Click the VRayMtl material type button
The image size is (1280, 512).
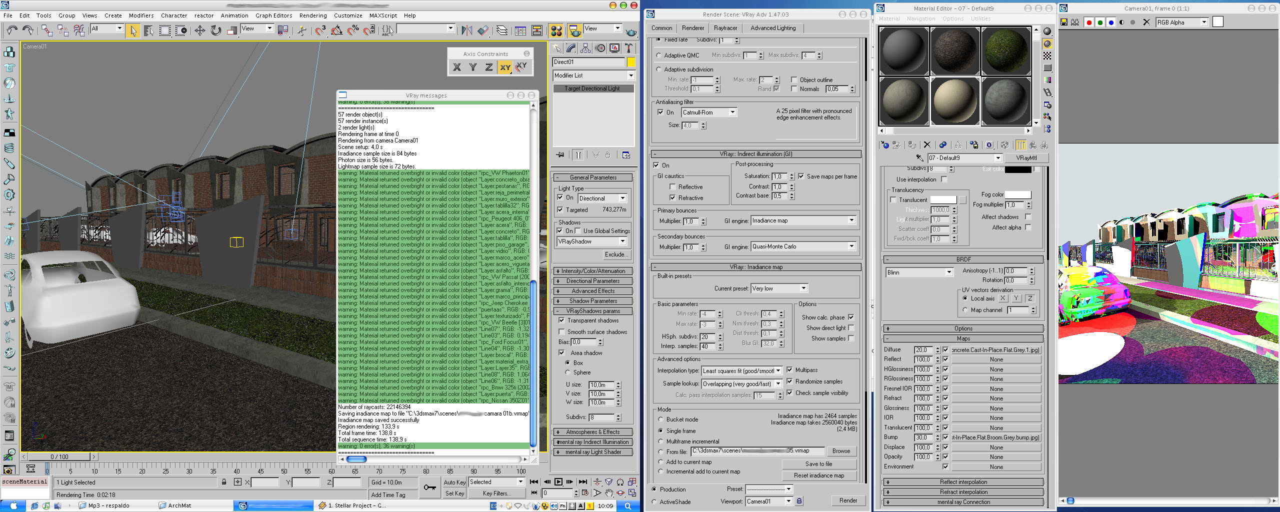1026,158
